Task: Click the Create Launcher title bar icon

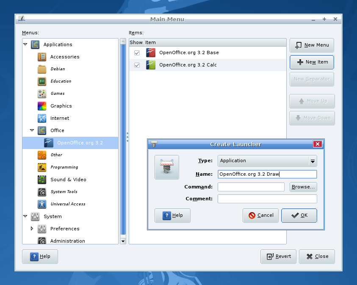Action: pos(154,144)
